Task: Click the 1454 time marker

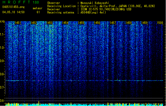Action: pos(65,23)
